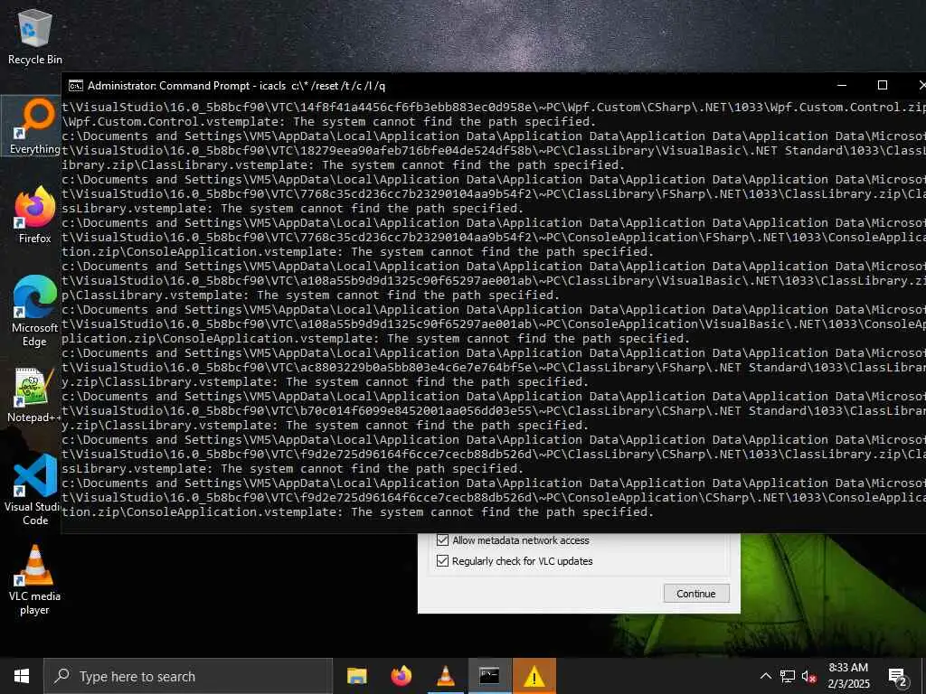The height and width of the screenshot is (694, 926).
Task: Show hidden system tray icons
Action: [765, 676]
